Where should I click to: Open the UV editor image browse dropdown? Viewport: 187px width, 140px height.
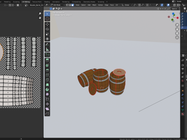point(26,5)
